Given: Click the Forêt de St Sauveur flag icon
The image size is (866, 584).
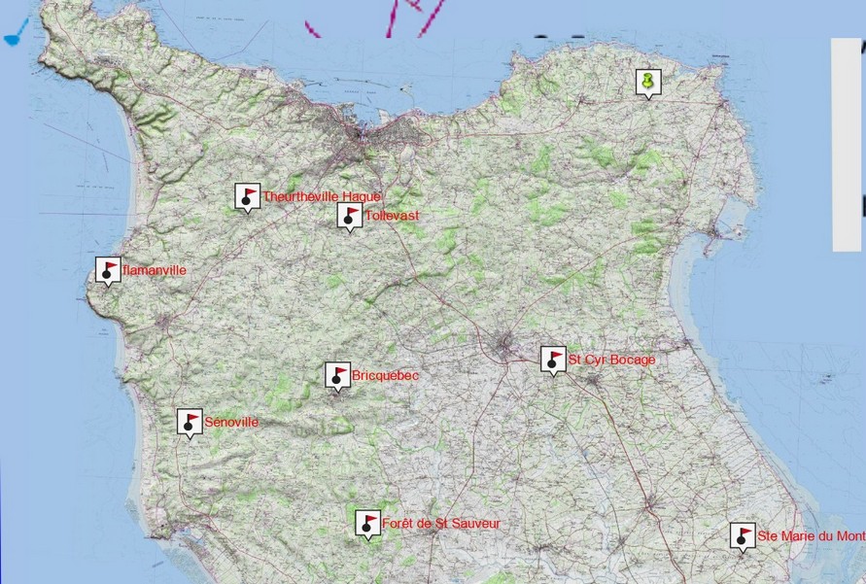Looking at the screenshot, I should [x=367, y=524].
